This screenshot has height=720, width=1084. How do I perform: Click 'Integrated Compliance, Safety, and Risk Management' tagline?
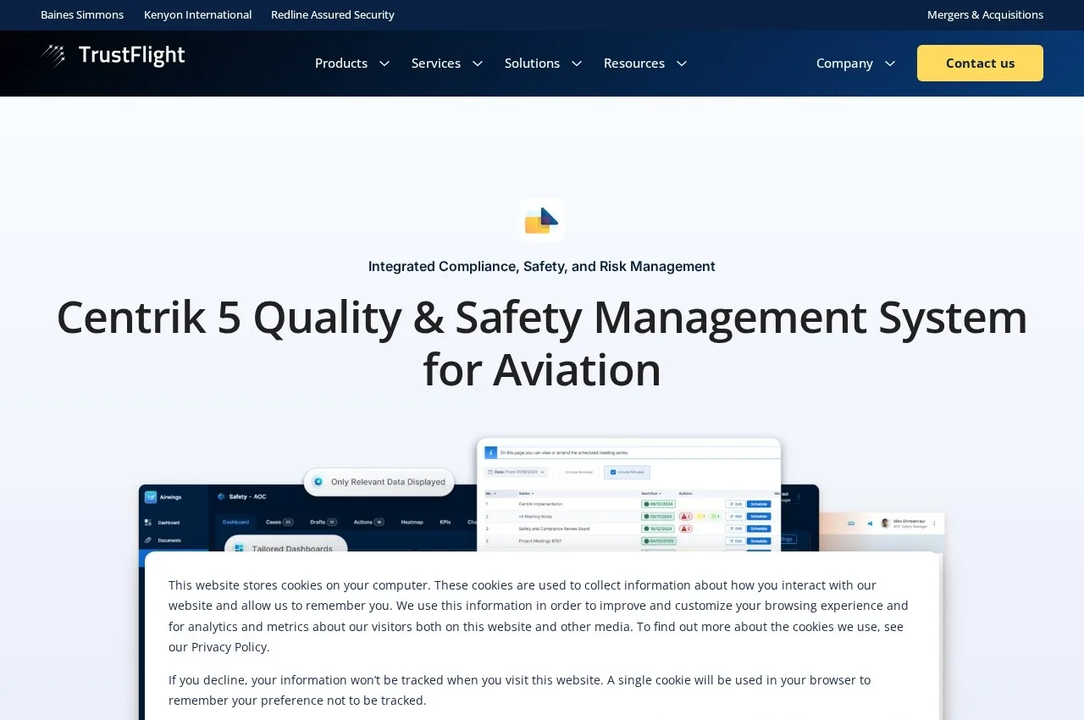click(x=542, y=266)
